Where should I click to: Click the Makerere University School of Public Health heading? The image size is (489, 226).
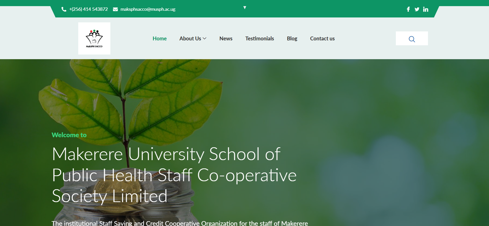click(174, 175)
